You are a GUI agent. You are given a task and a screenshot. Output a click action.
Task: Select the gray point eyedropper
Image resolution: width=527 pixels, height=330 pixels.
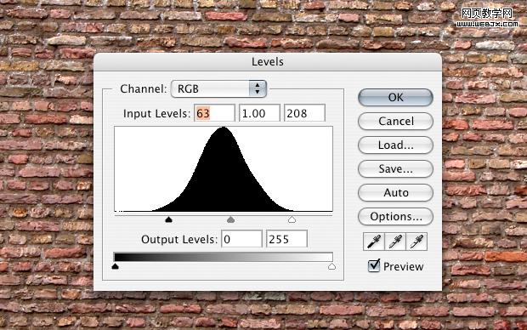395,242
